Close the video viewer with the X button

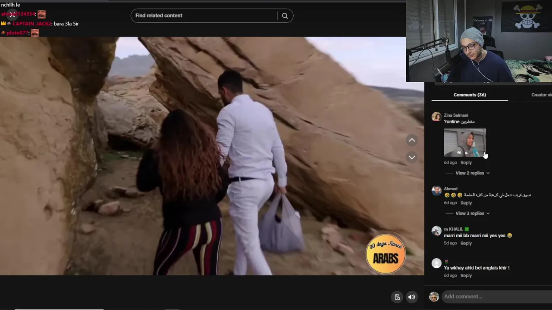click(13, 15)
